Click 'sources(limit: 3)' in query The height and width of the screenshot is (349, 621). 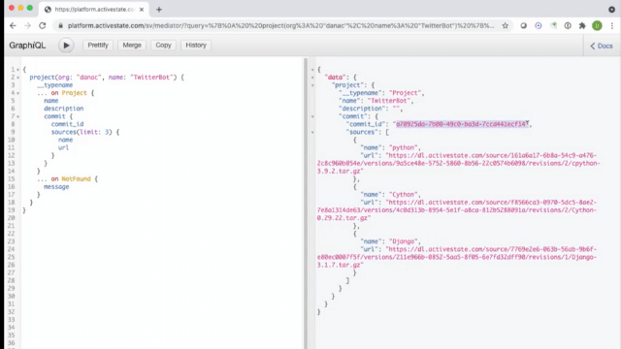click(x=82, y=132)
